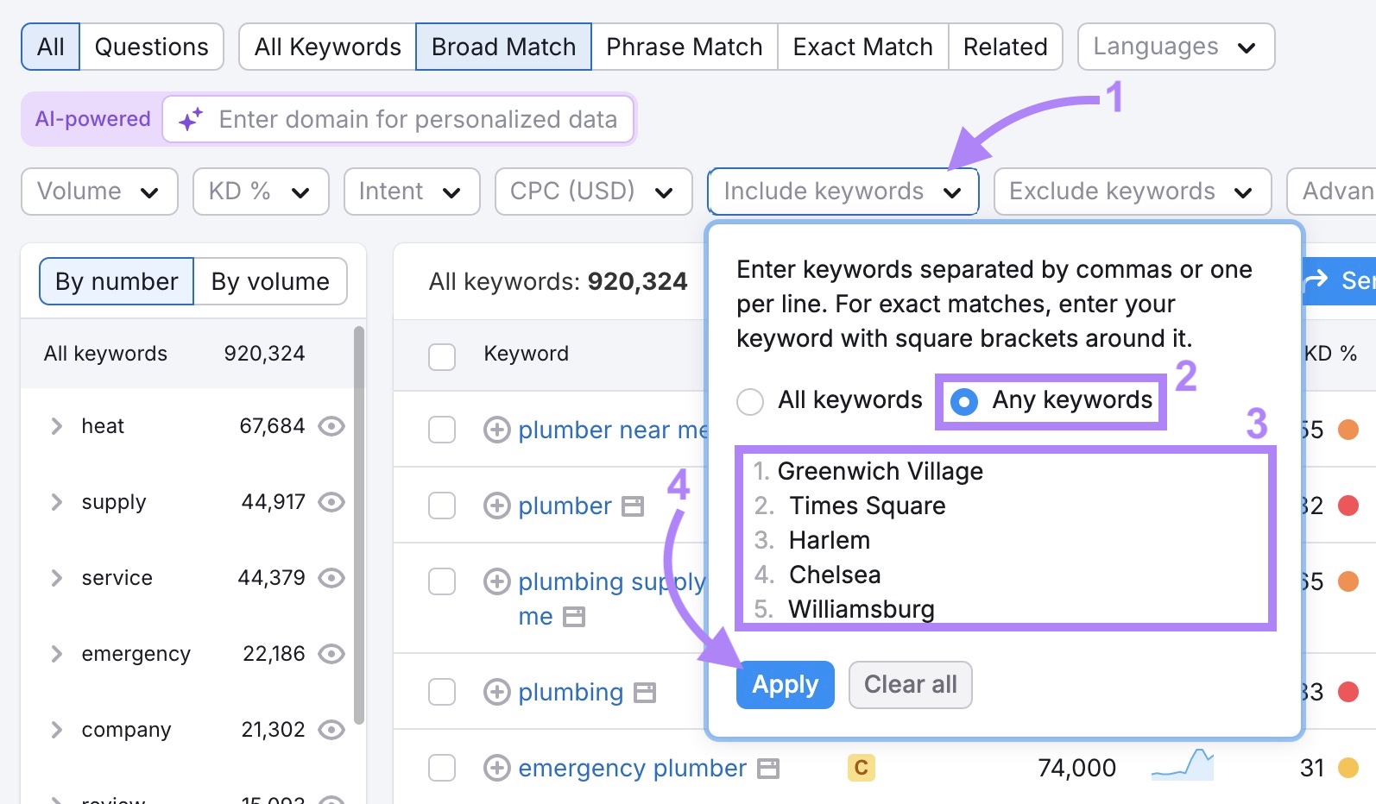The height and width of the screenshot is (804, 1376).
Task: Switch to the Questions tab
Action: (151, 47)
